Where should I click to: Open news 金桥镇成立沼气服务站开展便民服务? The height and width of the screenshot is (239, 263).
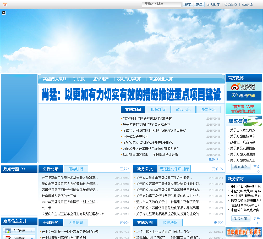[x=148, y=142]
